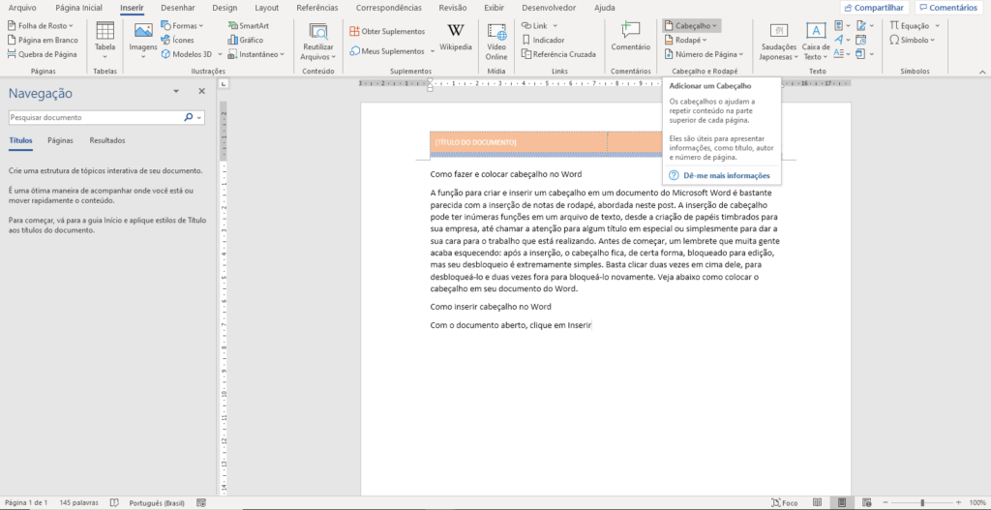Click the spell check book icon in status bar

pos(114,503)
